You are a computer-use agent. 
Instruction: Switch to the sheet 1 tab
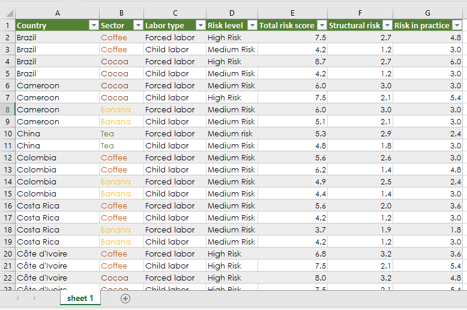pos(80,299)
